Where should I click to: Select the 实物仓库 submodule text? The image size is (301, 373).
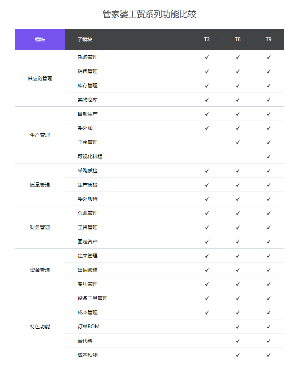click(x=87, y=100)
